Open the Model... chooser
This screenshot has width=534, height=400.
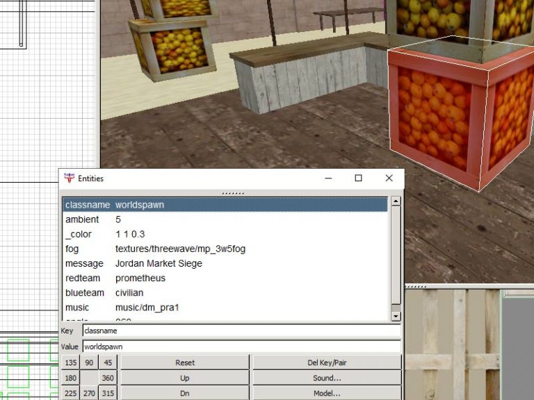tap(327, 393)
